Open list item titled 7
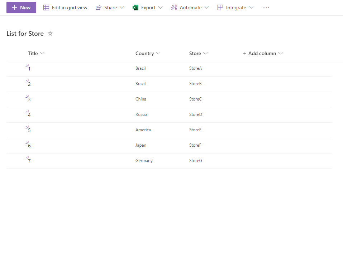The width and height of the screenshot is (343, 254). pos(29,161)
